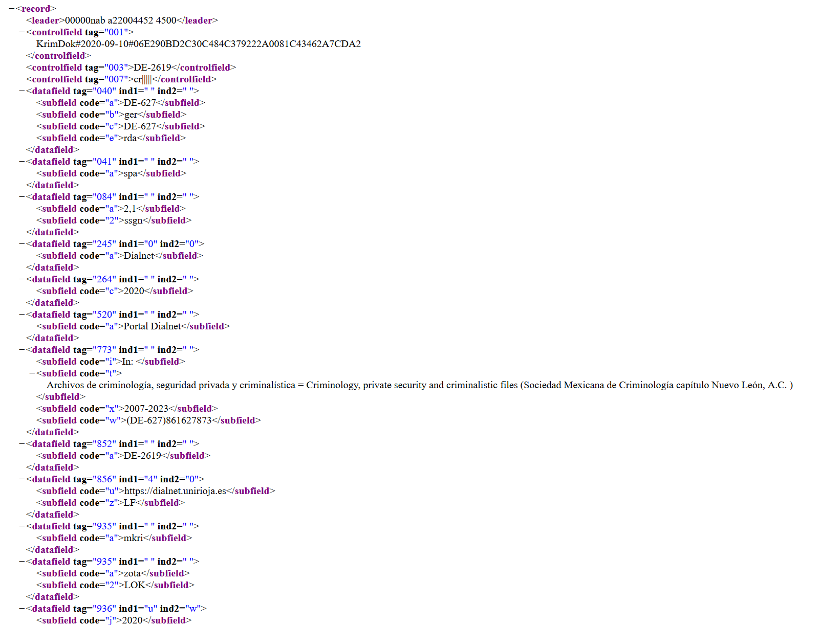Click subfield value 2,1

[x=130, y=209]
